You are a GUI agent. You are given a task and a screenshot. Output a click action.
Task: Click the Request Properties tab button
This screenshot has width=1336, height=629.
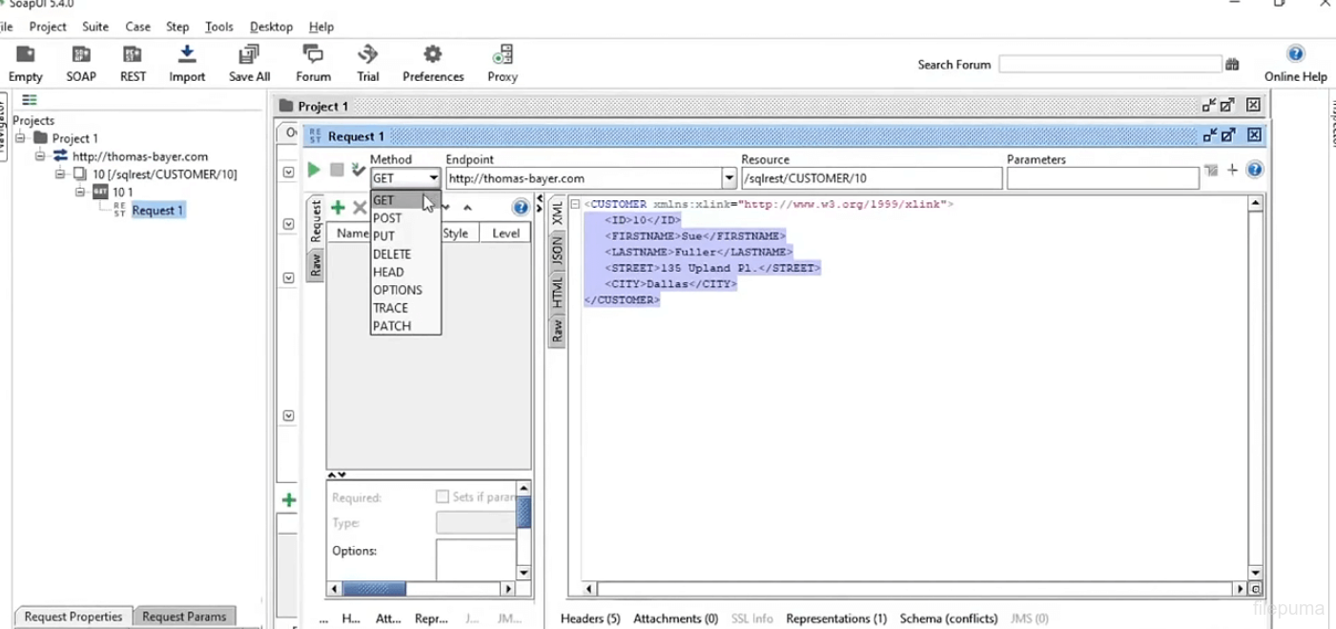tap(73, 617)
